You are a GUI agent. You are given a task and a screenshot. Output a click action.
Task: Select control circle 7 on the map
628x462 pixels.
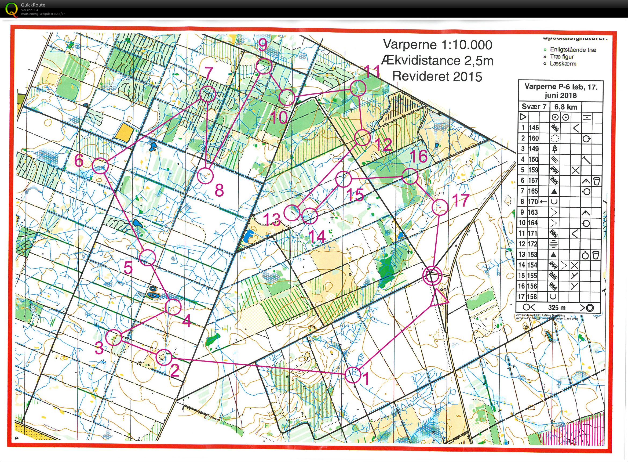(208, 94)
